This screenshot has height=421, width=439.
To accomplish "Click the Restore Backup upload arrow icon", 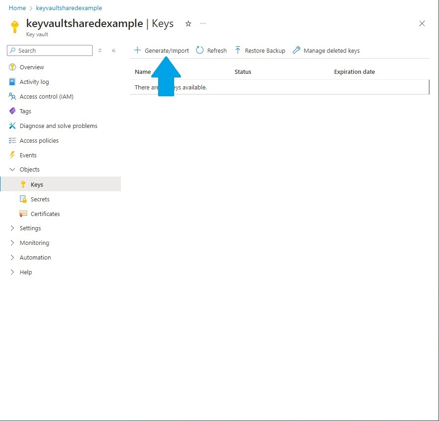I will (238, 50).
